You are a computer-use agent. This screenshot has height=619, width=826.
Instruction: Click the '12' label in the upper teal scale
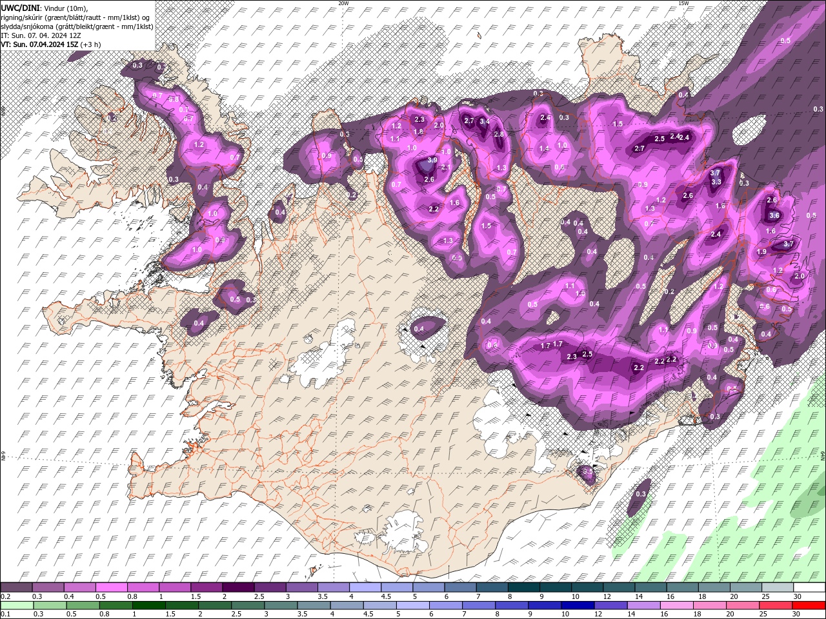606,596
